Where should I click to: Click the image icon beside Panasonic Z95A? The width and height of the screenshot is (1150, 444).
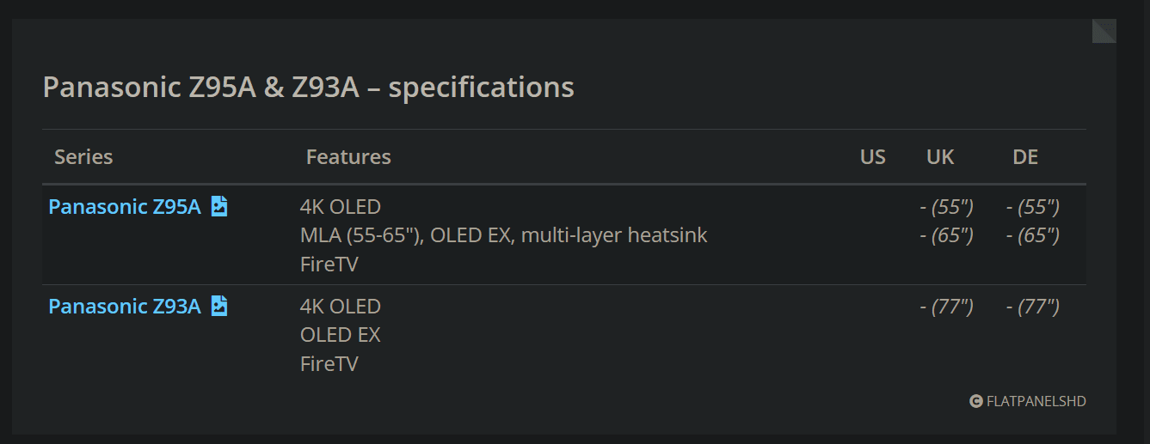(219, 207)
